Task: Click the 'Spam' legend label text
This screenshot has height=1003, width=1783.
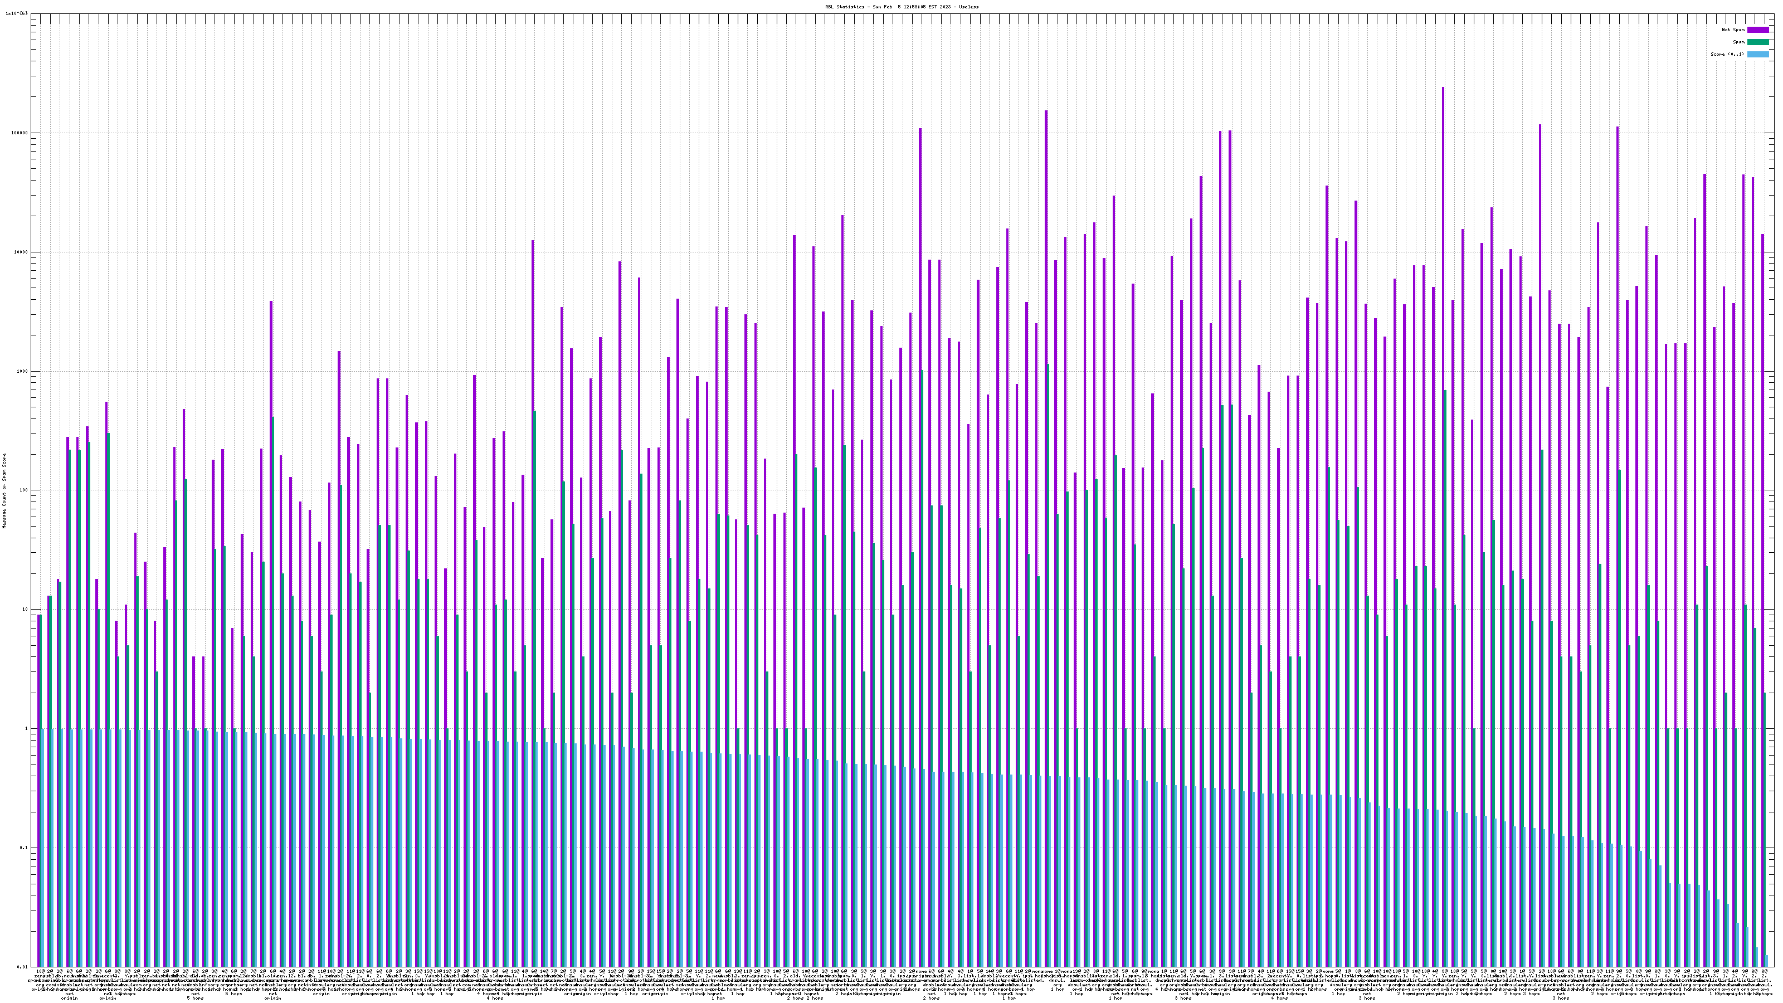Action: (x=1738, y=42)
